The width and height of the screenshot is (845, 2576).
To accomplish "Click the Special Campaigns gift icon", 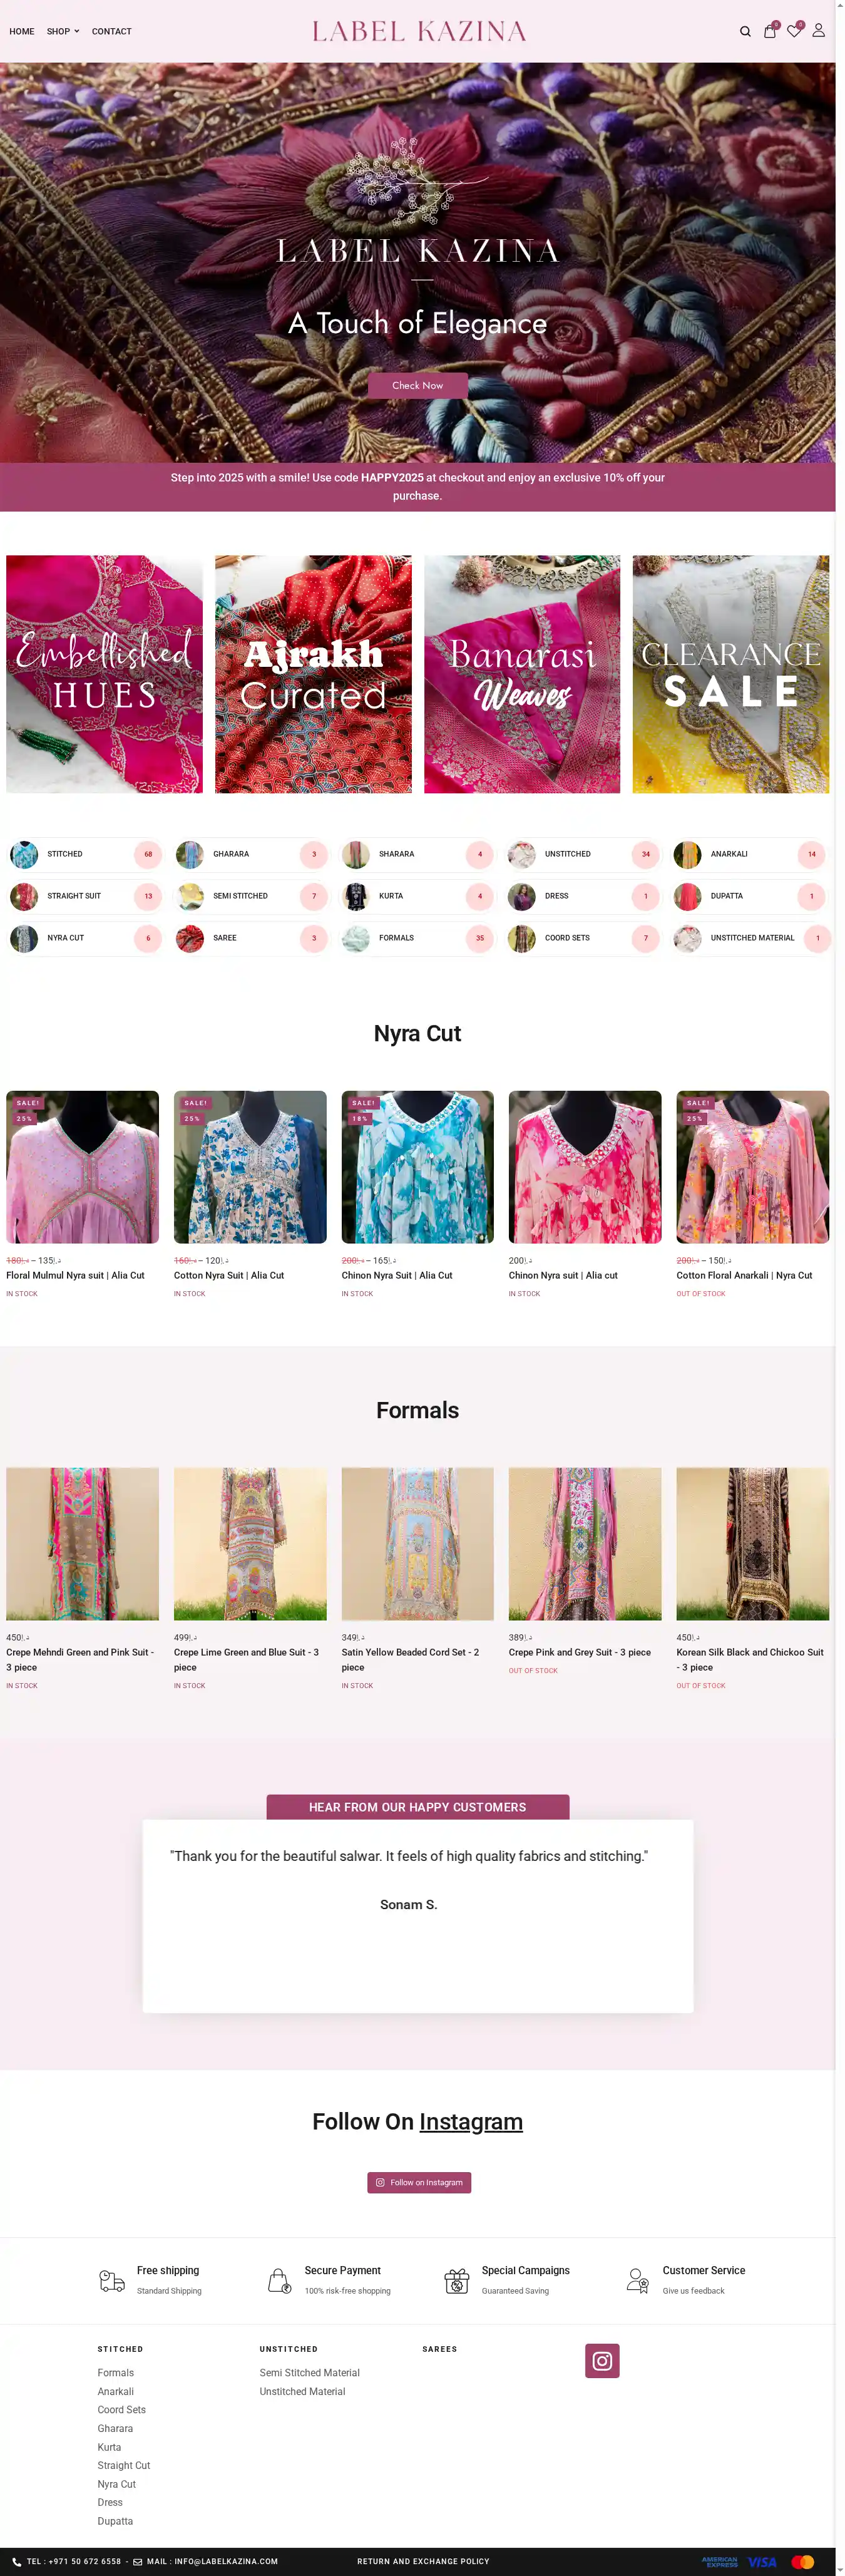I will [457, 2281].
